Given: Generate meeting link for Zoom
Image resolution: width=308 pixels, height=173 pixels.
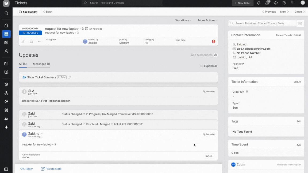Looking at the screenshot, I should pyautogui.click(x=289, y=164).
